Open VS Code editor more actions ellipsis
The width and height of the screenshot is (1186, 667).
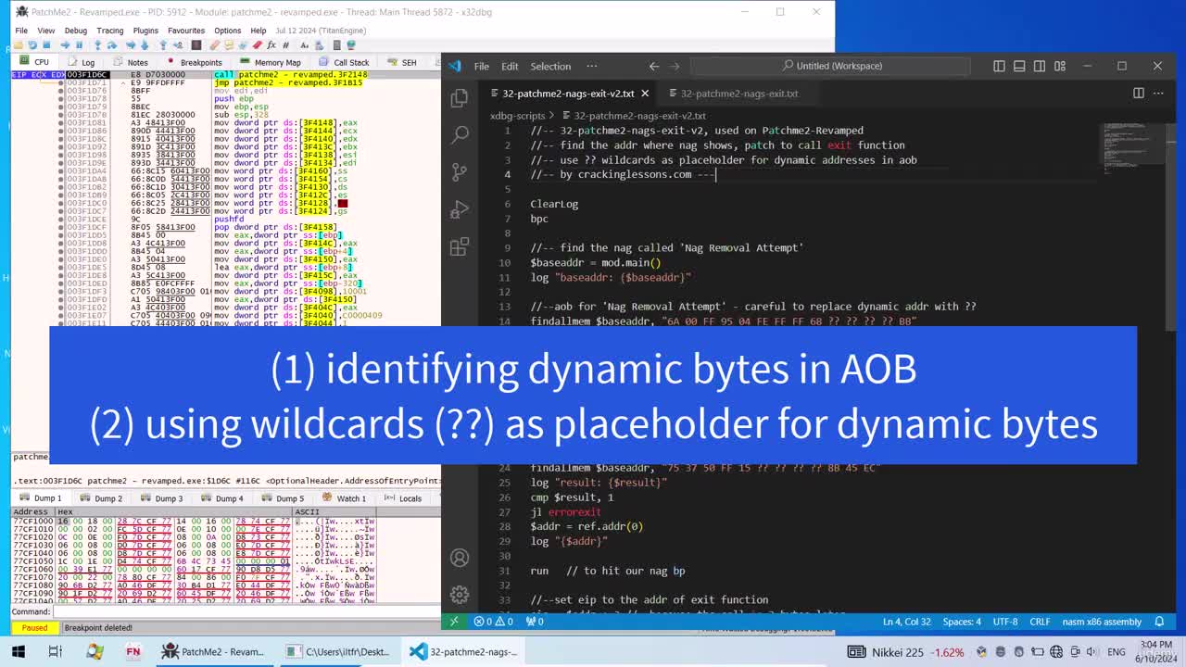(x=1159, y=93)
